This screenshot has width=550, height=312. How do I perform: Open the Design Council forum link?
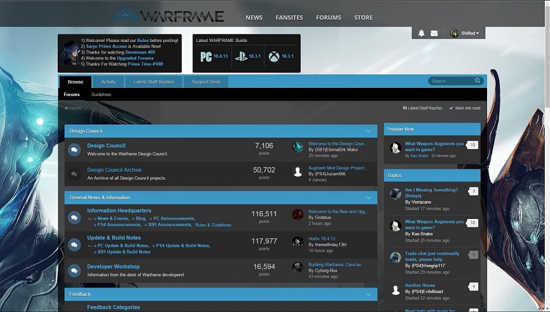tap(106, 146)
